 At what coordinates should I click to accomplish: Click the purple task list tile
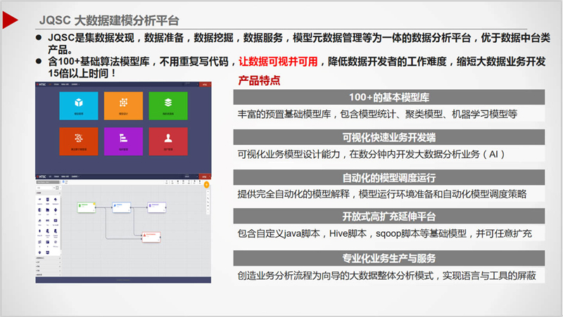123,141
